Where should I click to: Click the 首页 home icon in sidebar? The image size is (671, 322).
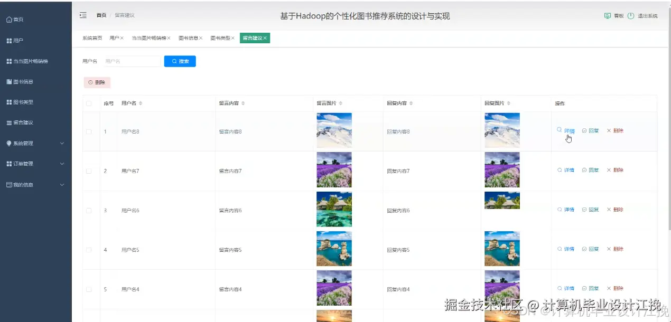click(x=9, y=20)
